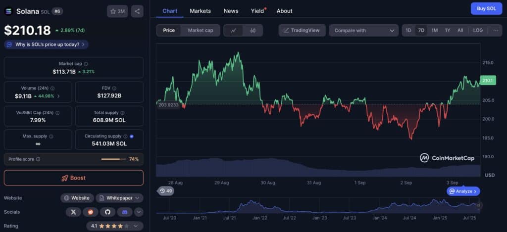Click the pause handle on range navigator
Image resolution: width=507 pixels, height=232 pixels.
tap(479, 205)
